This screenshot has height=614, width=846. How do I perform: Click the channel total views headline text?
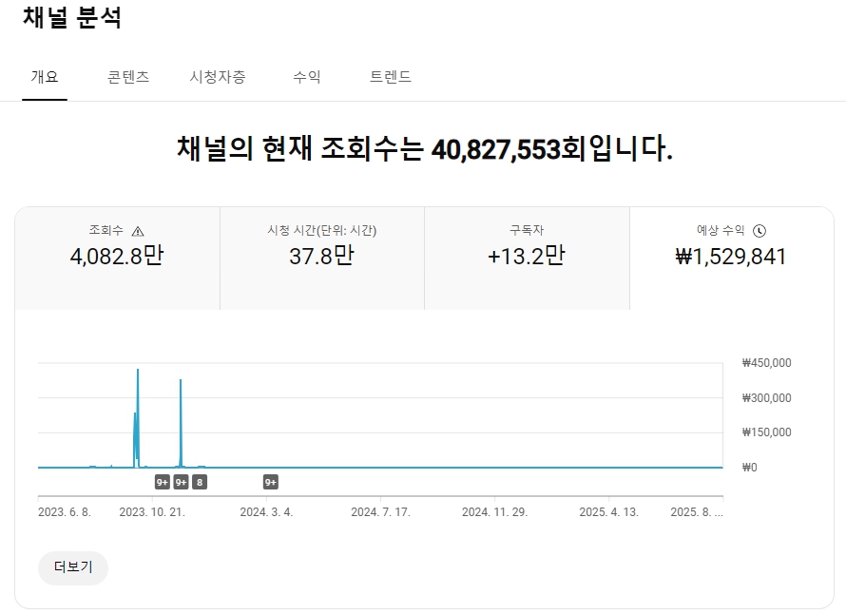click(424, 149)
